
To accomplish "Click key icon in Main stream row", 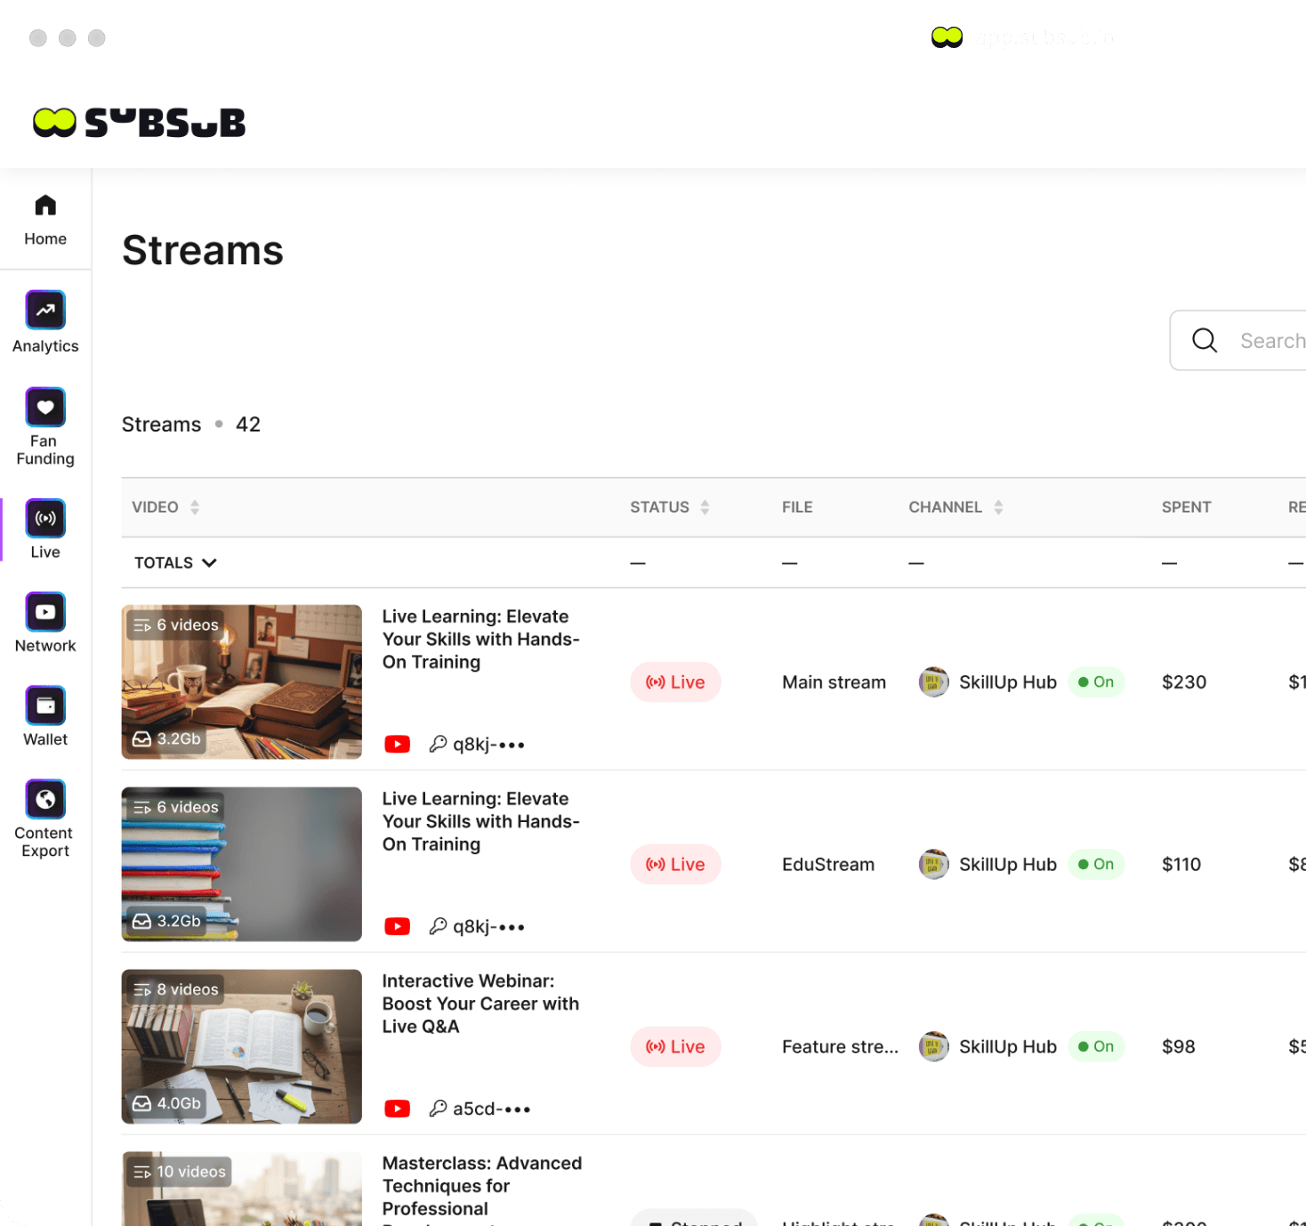I will 438,744.
